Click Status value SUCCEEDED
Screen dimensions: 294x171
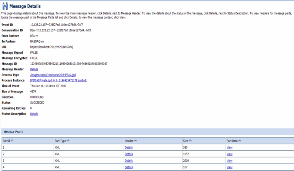tap(37, 103)
